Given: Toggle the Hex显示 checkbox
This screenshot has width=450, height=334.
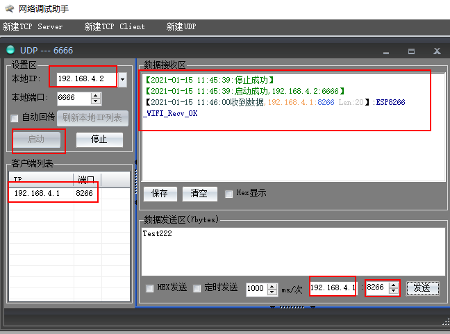Looking at the screenshot, I should 228,194.
